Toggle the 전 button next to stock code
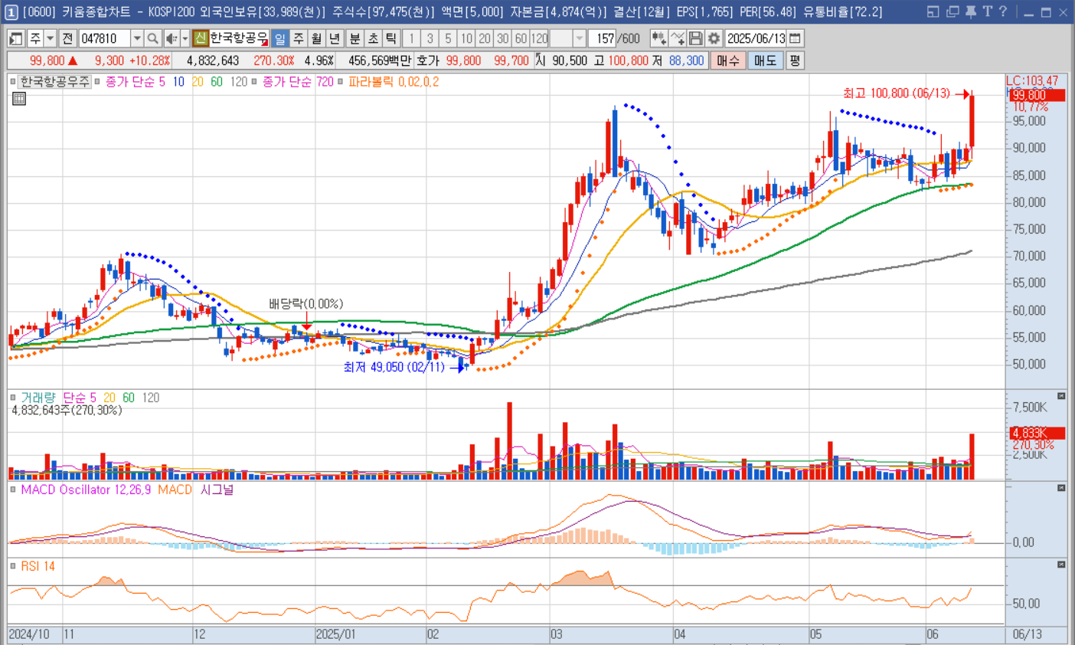1075x645 pixels. [67, 38]
